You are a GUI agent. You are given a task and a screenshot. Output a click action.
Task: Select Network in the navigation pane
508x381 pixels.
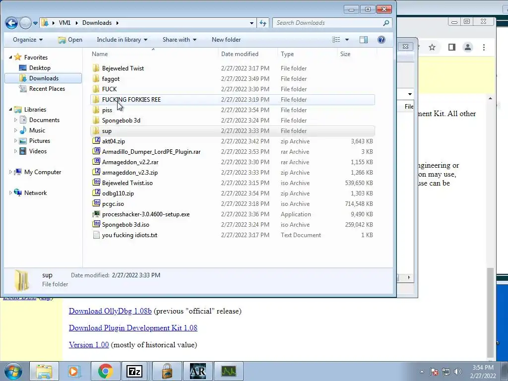click(35, 193)
